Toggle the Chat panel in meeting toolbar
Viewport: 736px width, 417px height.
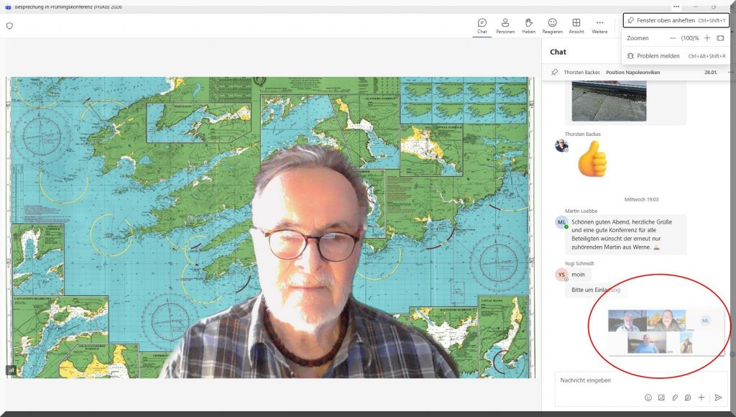click(482, 26)
